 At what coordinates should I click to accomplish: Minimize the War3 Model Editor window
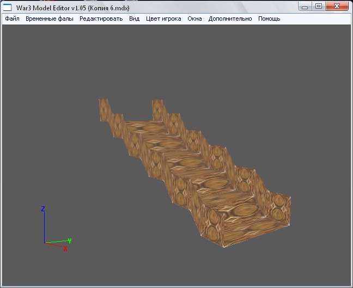click(306, 6)
